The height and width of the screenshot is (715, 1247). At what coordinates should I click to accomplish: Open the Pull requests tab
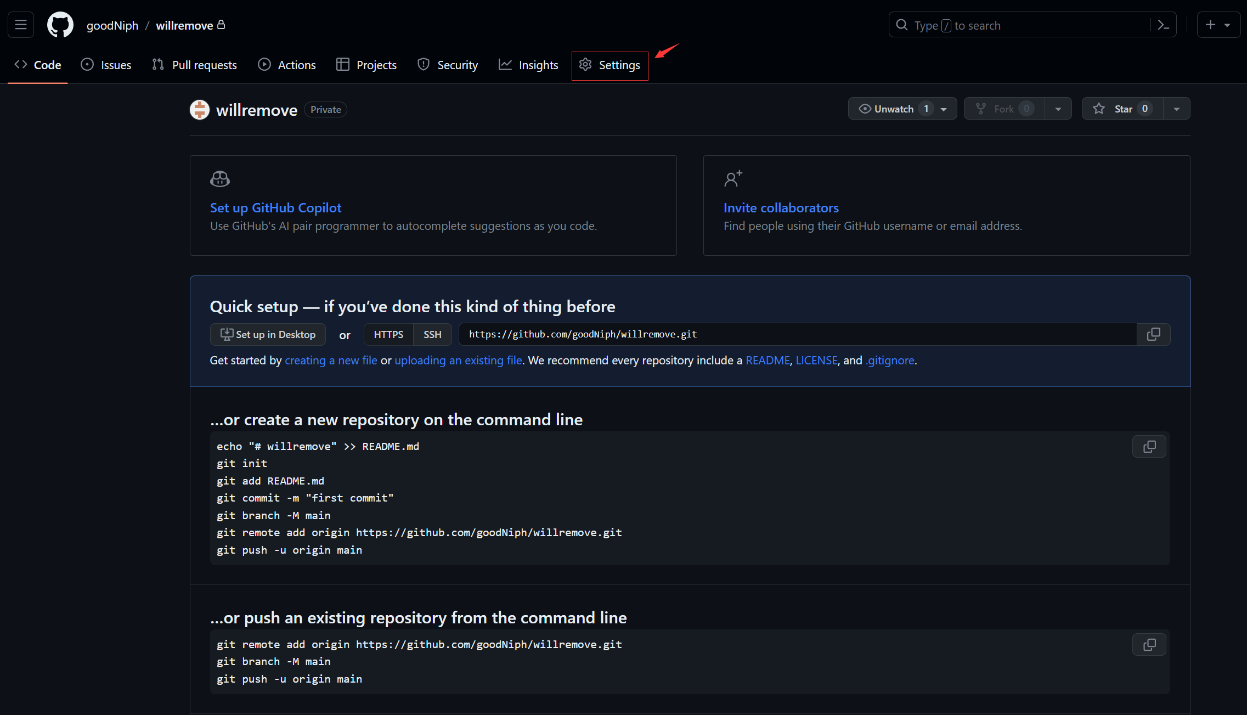click(x=195, y=65)
